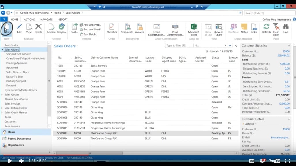
Task: Show the list as Chart
Action: [218, 30]
